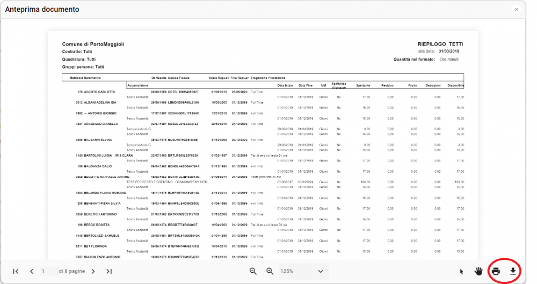Click the Codice Fiscale column header

[179, 78]
